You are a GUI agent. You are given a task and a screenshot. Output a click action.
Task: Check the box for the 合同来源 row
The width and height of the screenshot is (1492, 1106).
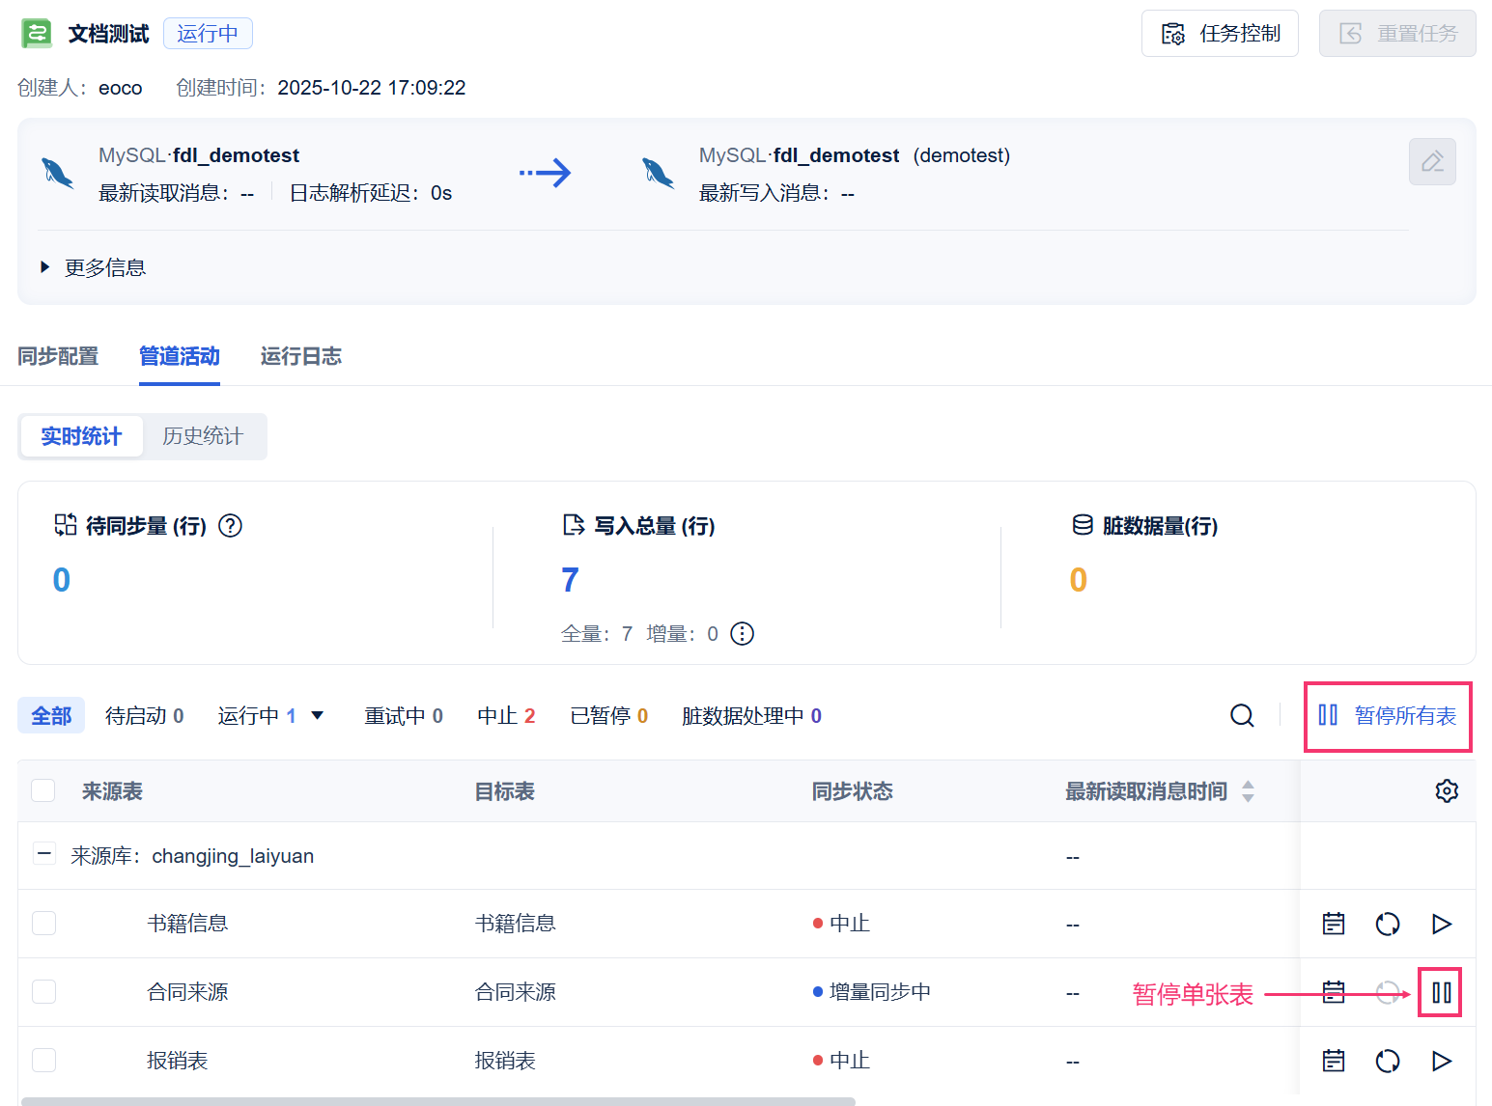point(43,991)
